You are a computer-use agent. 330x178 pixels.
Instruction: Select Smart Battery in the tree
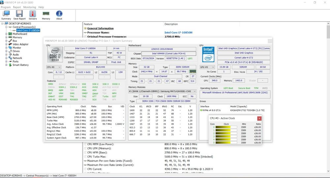pos(20,65)
